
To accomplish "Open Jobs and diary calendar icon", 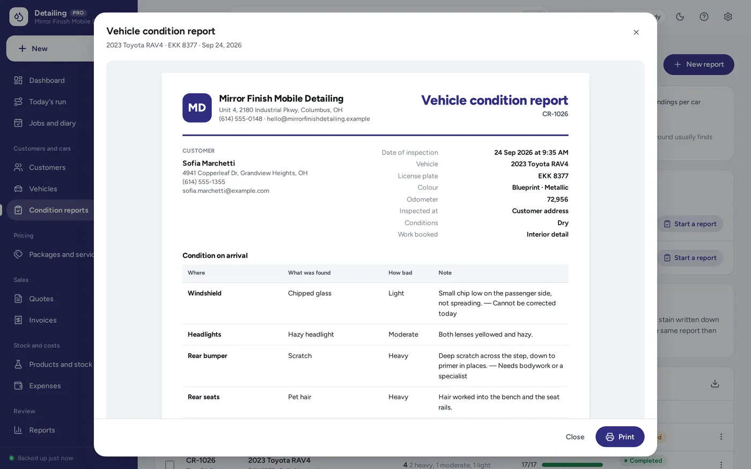I will [x=18, y=123].
